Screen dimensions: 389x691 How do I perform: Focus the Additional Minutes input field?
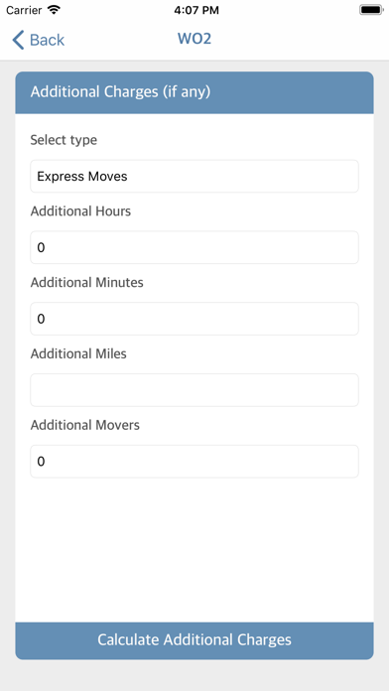(x=194, y=319)
